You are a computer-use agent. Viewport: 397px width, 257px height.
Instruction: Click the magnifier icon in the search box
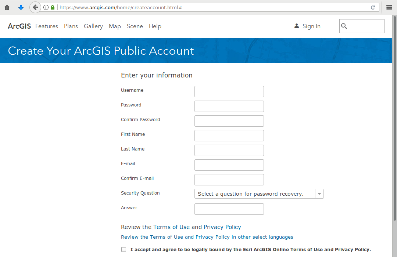pos(344,26)
